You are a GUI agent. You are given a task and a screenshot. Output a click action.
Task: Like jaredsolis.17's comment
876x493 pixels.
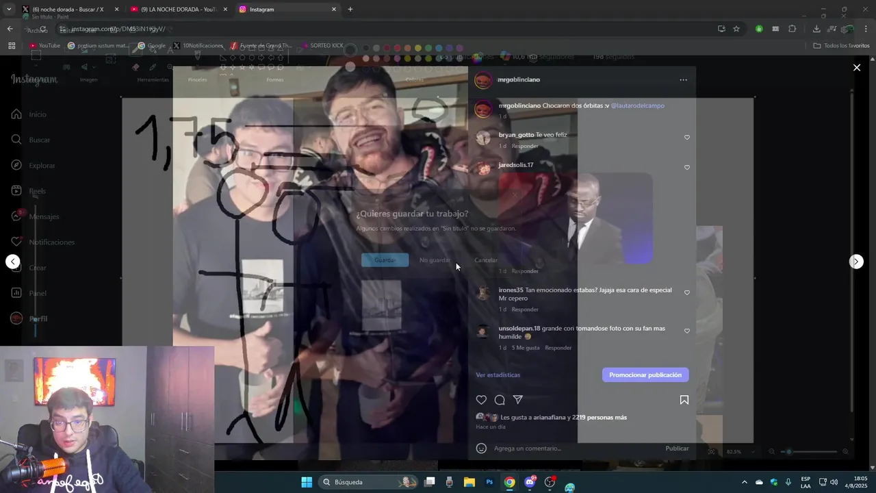coord(687,168)
